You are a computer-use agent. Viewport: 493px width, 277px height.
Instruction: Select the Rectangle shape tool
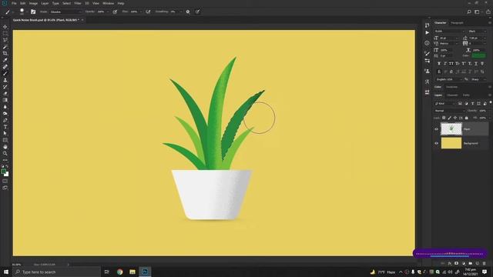5,140
